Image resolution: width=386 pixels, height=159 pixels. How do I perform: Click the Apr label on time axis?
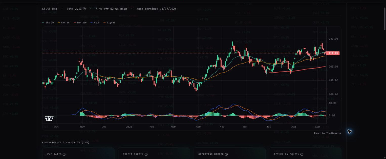tap(198, 127)
